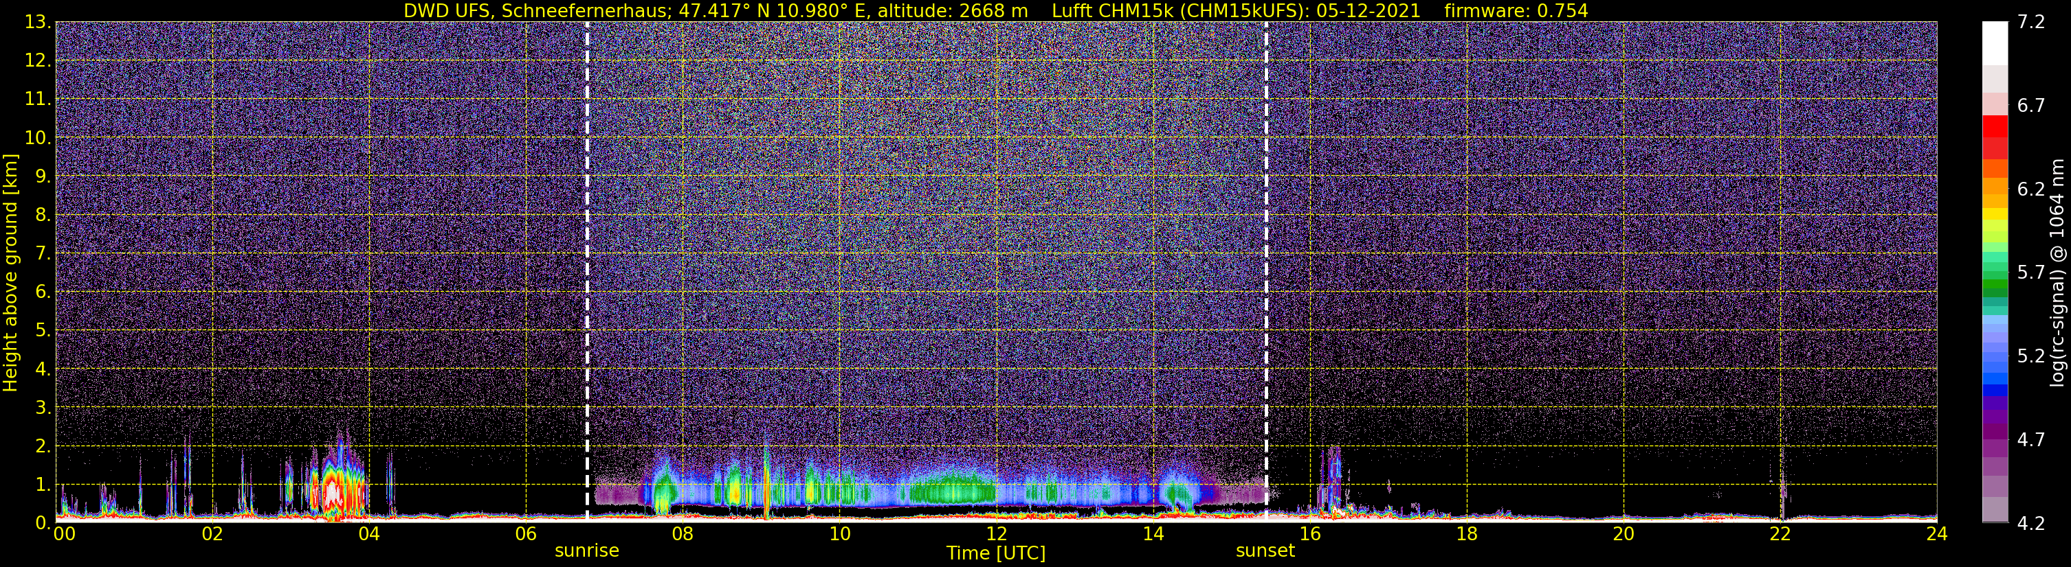Image resolution: width=2071 pixels, height=567 pixels.
Task: Click the '8.' height axis tick label
Action: click(43, 216)
